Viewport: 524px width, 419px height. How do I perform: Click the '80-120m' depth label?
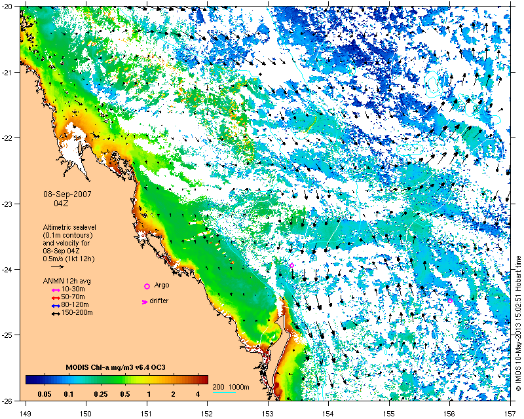75,305
